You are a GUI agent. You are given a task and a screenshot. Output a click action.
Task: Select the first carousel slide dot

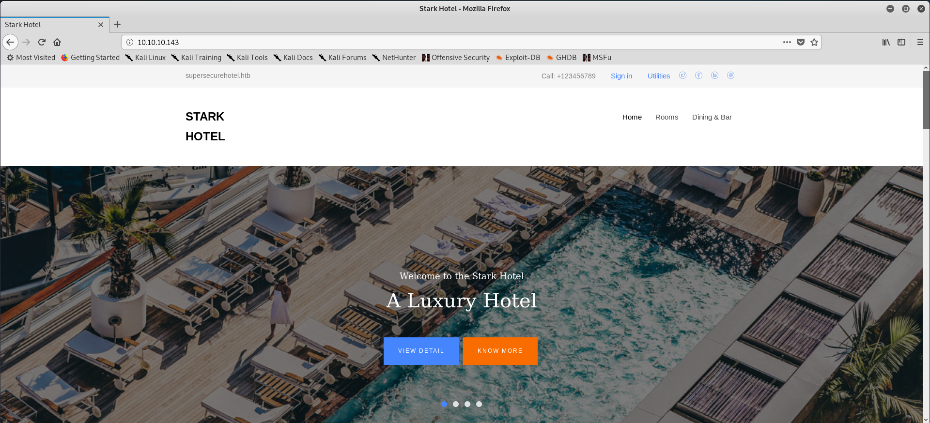(444, 404)
